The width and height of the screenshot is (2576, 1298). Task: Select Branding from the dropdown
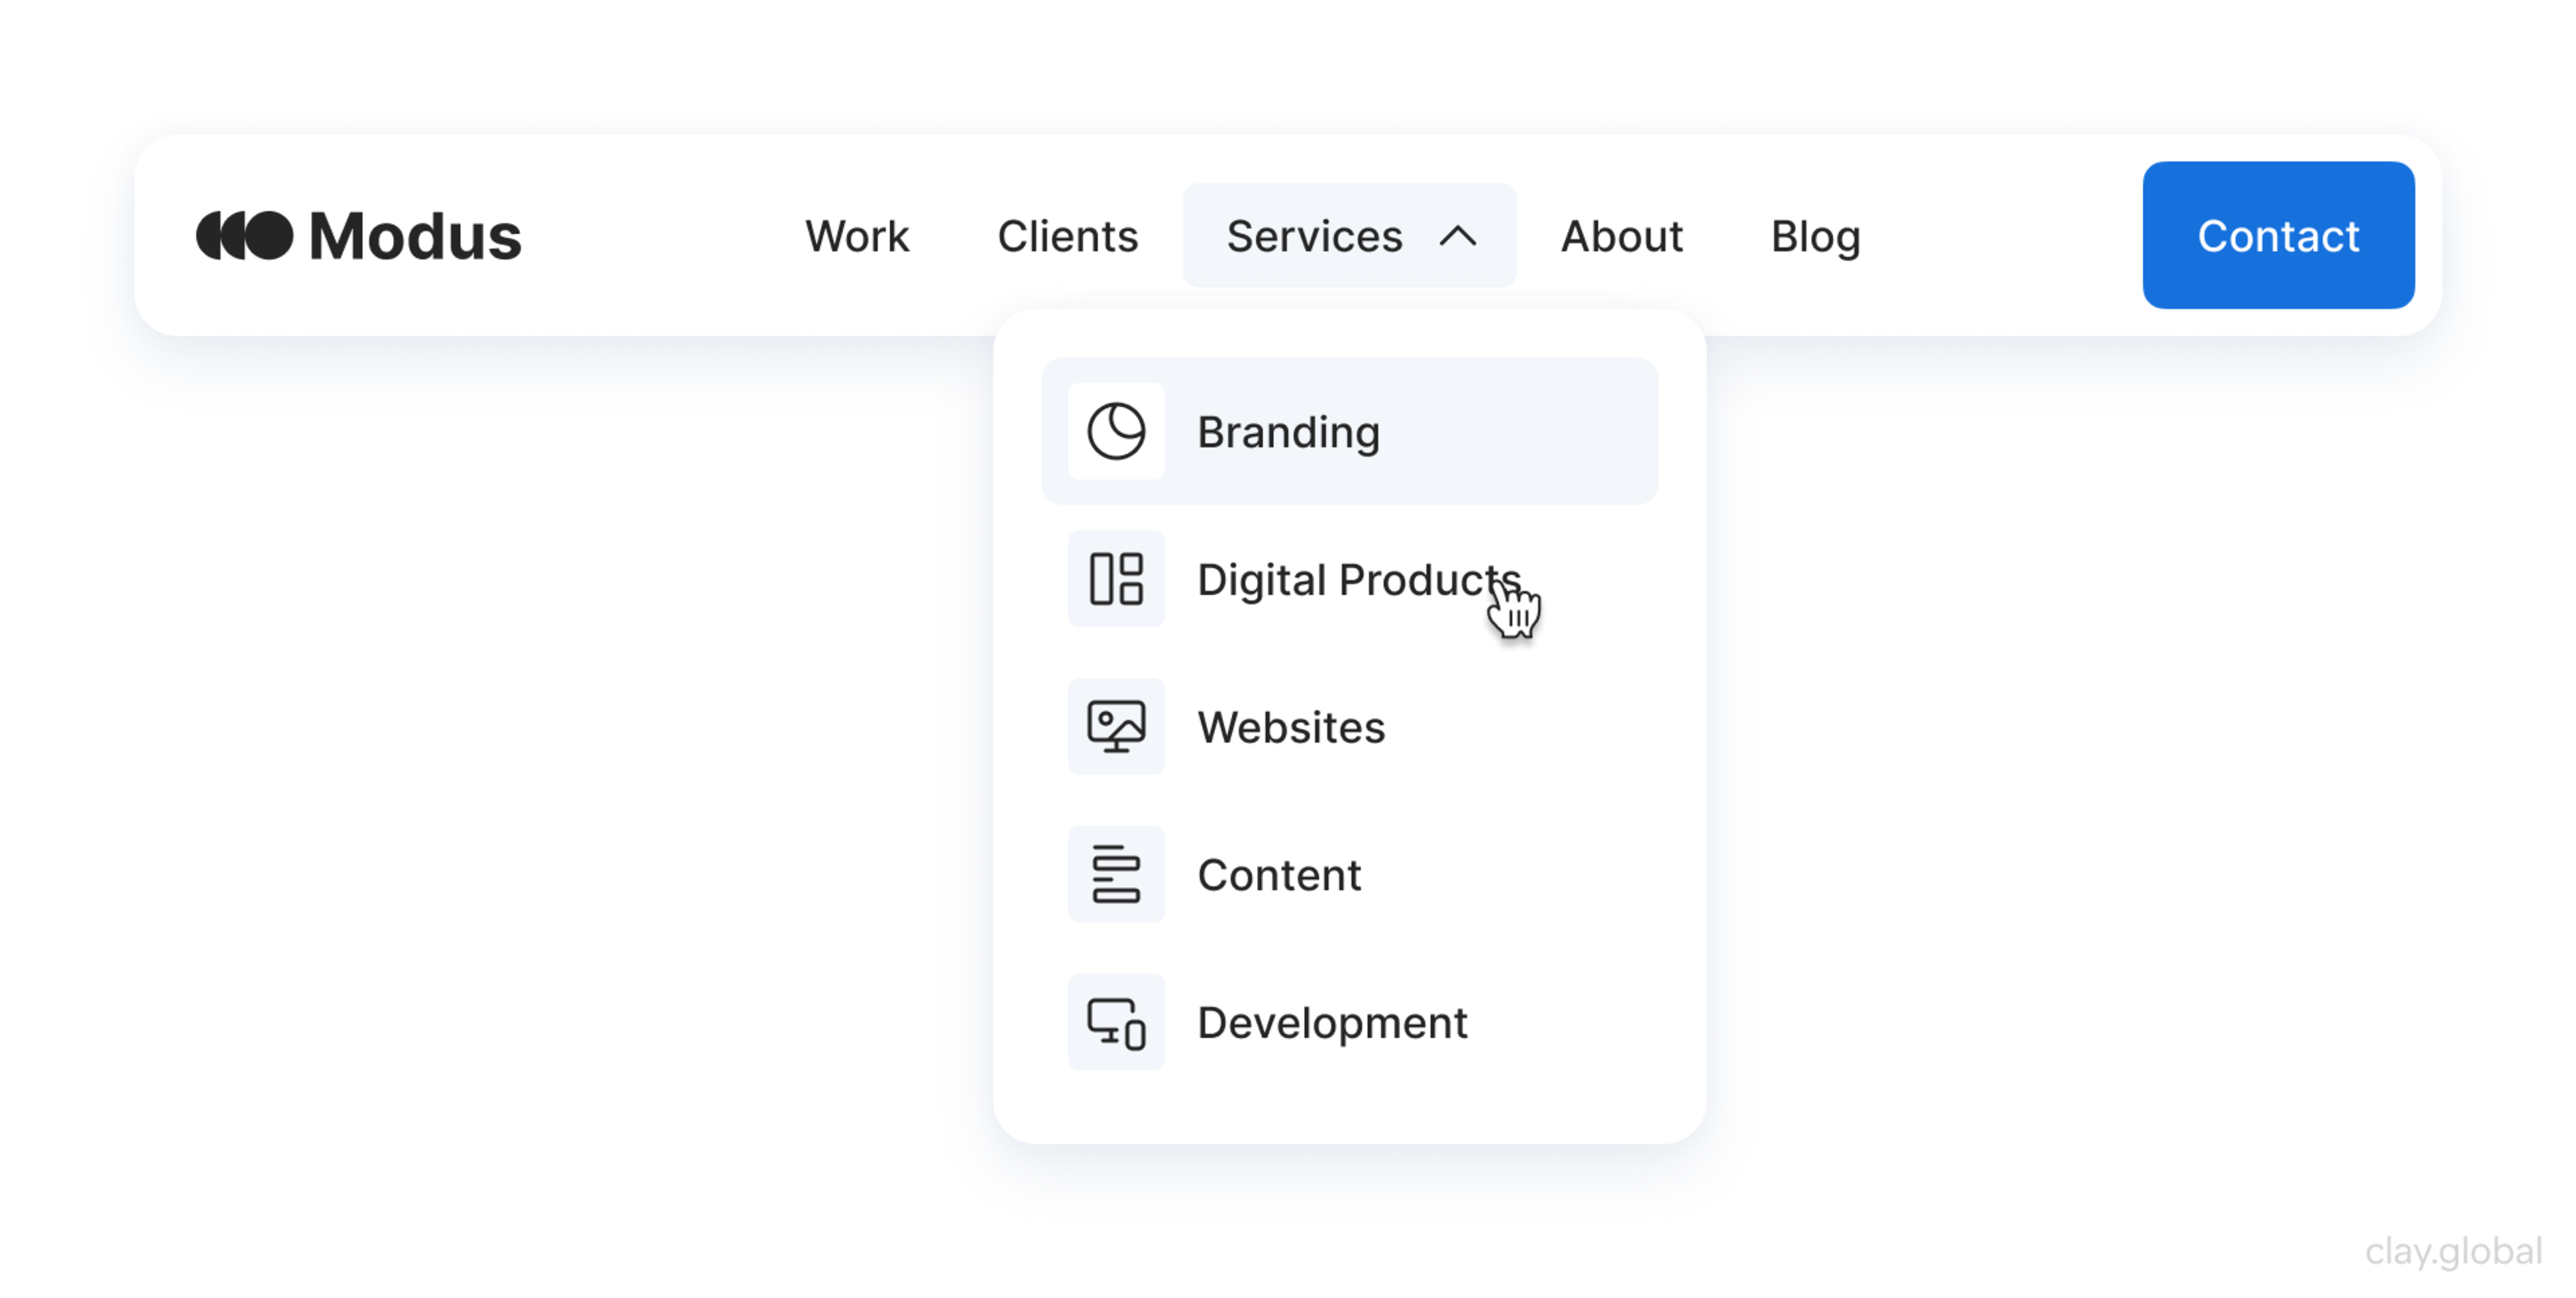1349,432
